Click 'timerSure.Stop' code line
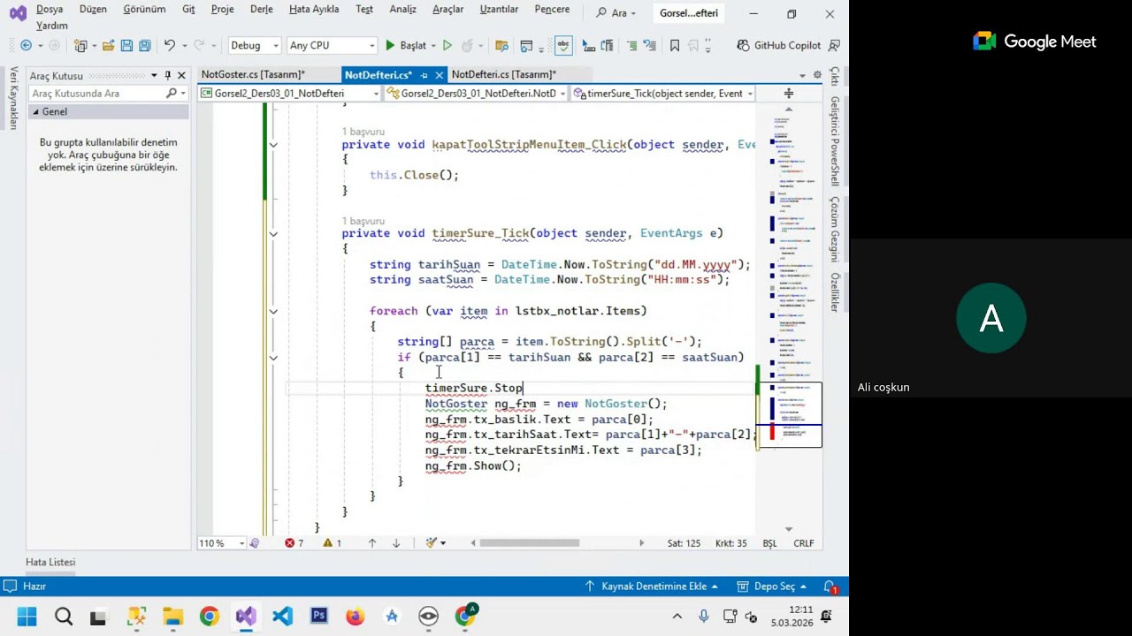This screenshot has height=636, width=1132. (474, 388)
